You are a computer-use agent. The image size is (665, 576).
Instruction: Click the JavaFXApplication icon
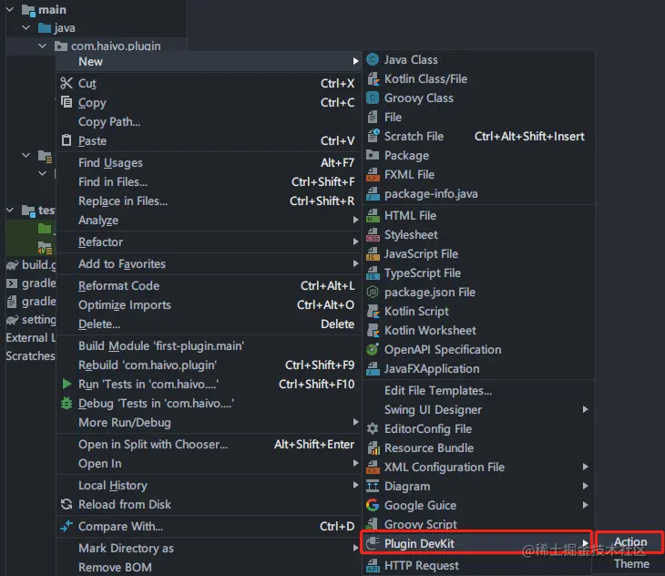373,368
